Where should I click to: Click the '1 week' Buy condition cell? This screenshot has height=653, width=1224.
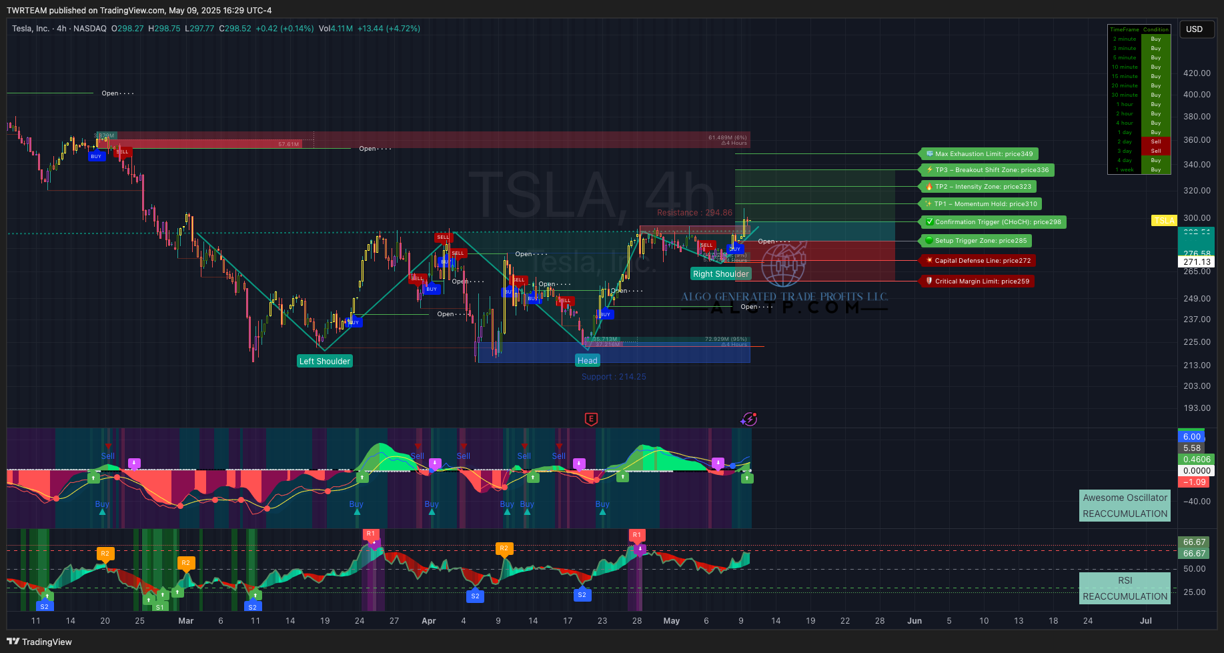pyautogui.click(x=1156, y=169)
